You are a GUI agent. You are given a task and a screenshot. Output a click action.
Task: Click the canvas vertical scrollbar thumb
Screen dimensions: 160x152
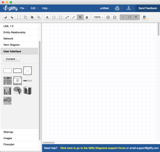click(x=158, y=29)
